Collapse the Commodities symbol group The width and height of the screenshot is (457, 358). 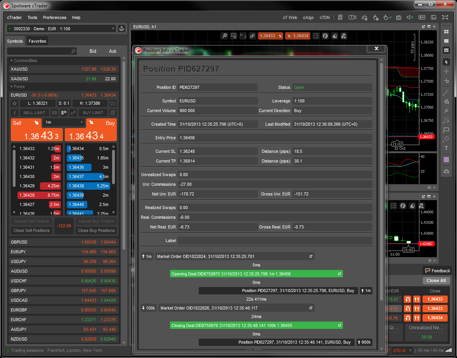[x=12, y=61]
